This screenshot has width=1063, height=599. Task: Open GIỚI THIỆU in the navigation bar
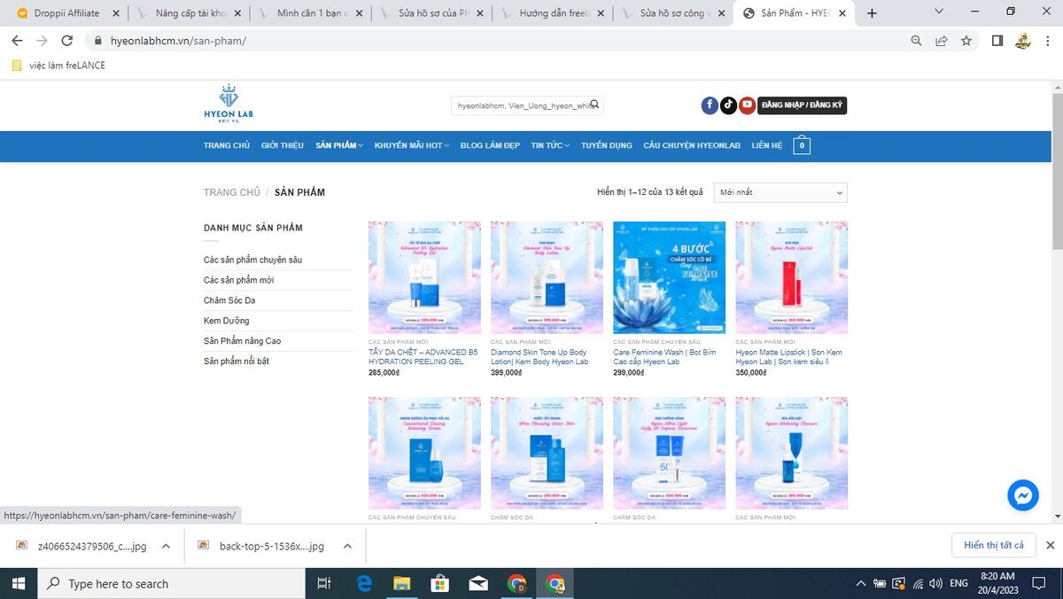click(x=283, y=145)
